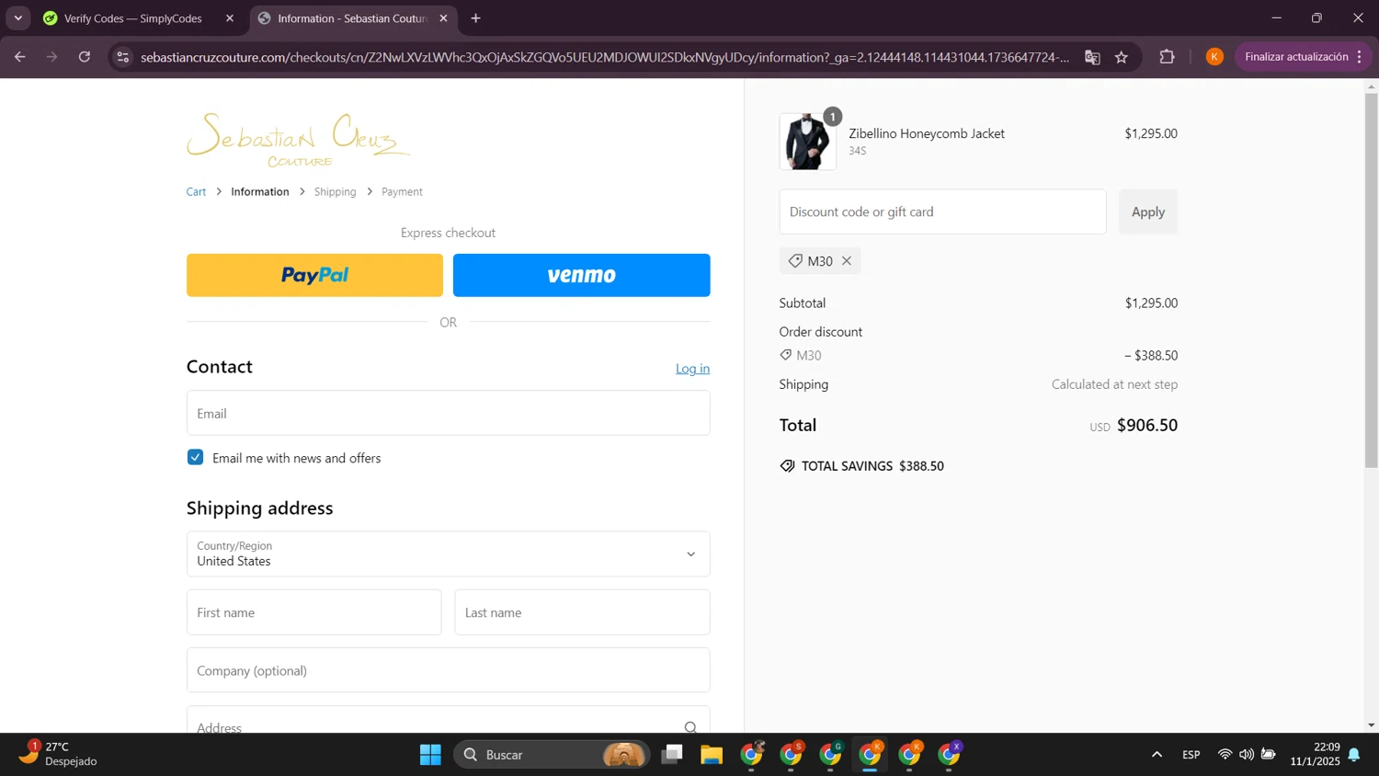Click the Order discount amount – $388.50
Viewport: 1379px width, 776px height.
click(x=1151, y=355)
